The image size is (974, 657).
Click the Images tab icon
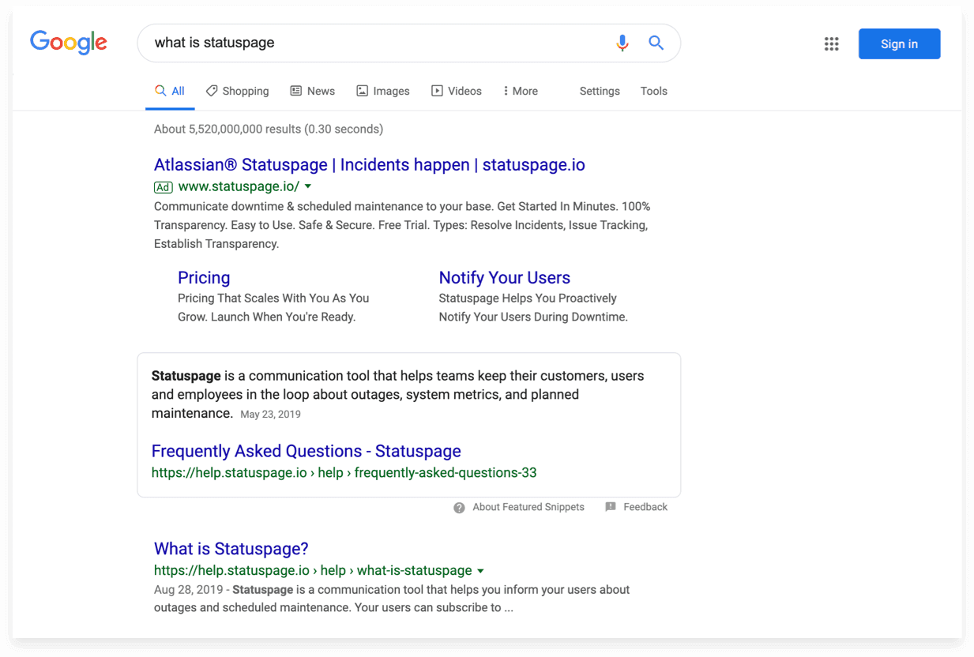pyautogui.click(x=362, y=90)
